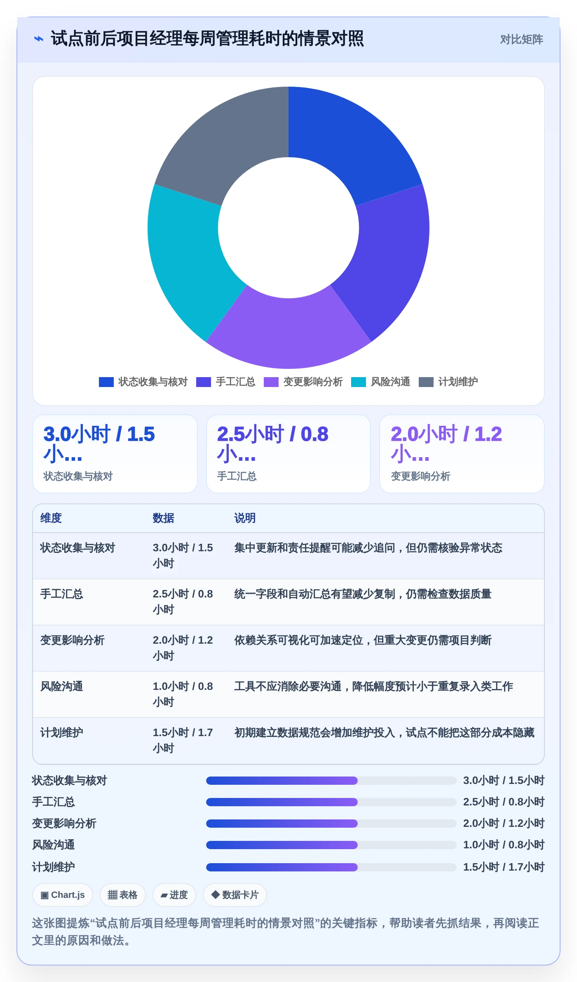
Task: Click progress value 1.5小时 / 1.7小时
Action: click(504, 867)
